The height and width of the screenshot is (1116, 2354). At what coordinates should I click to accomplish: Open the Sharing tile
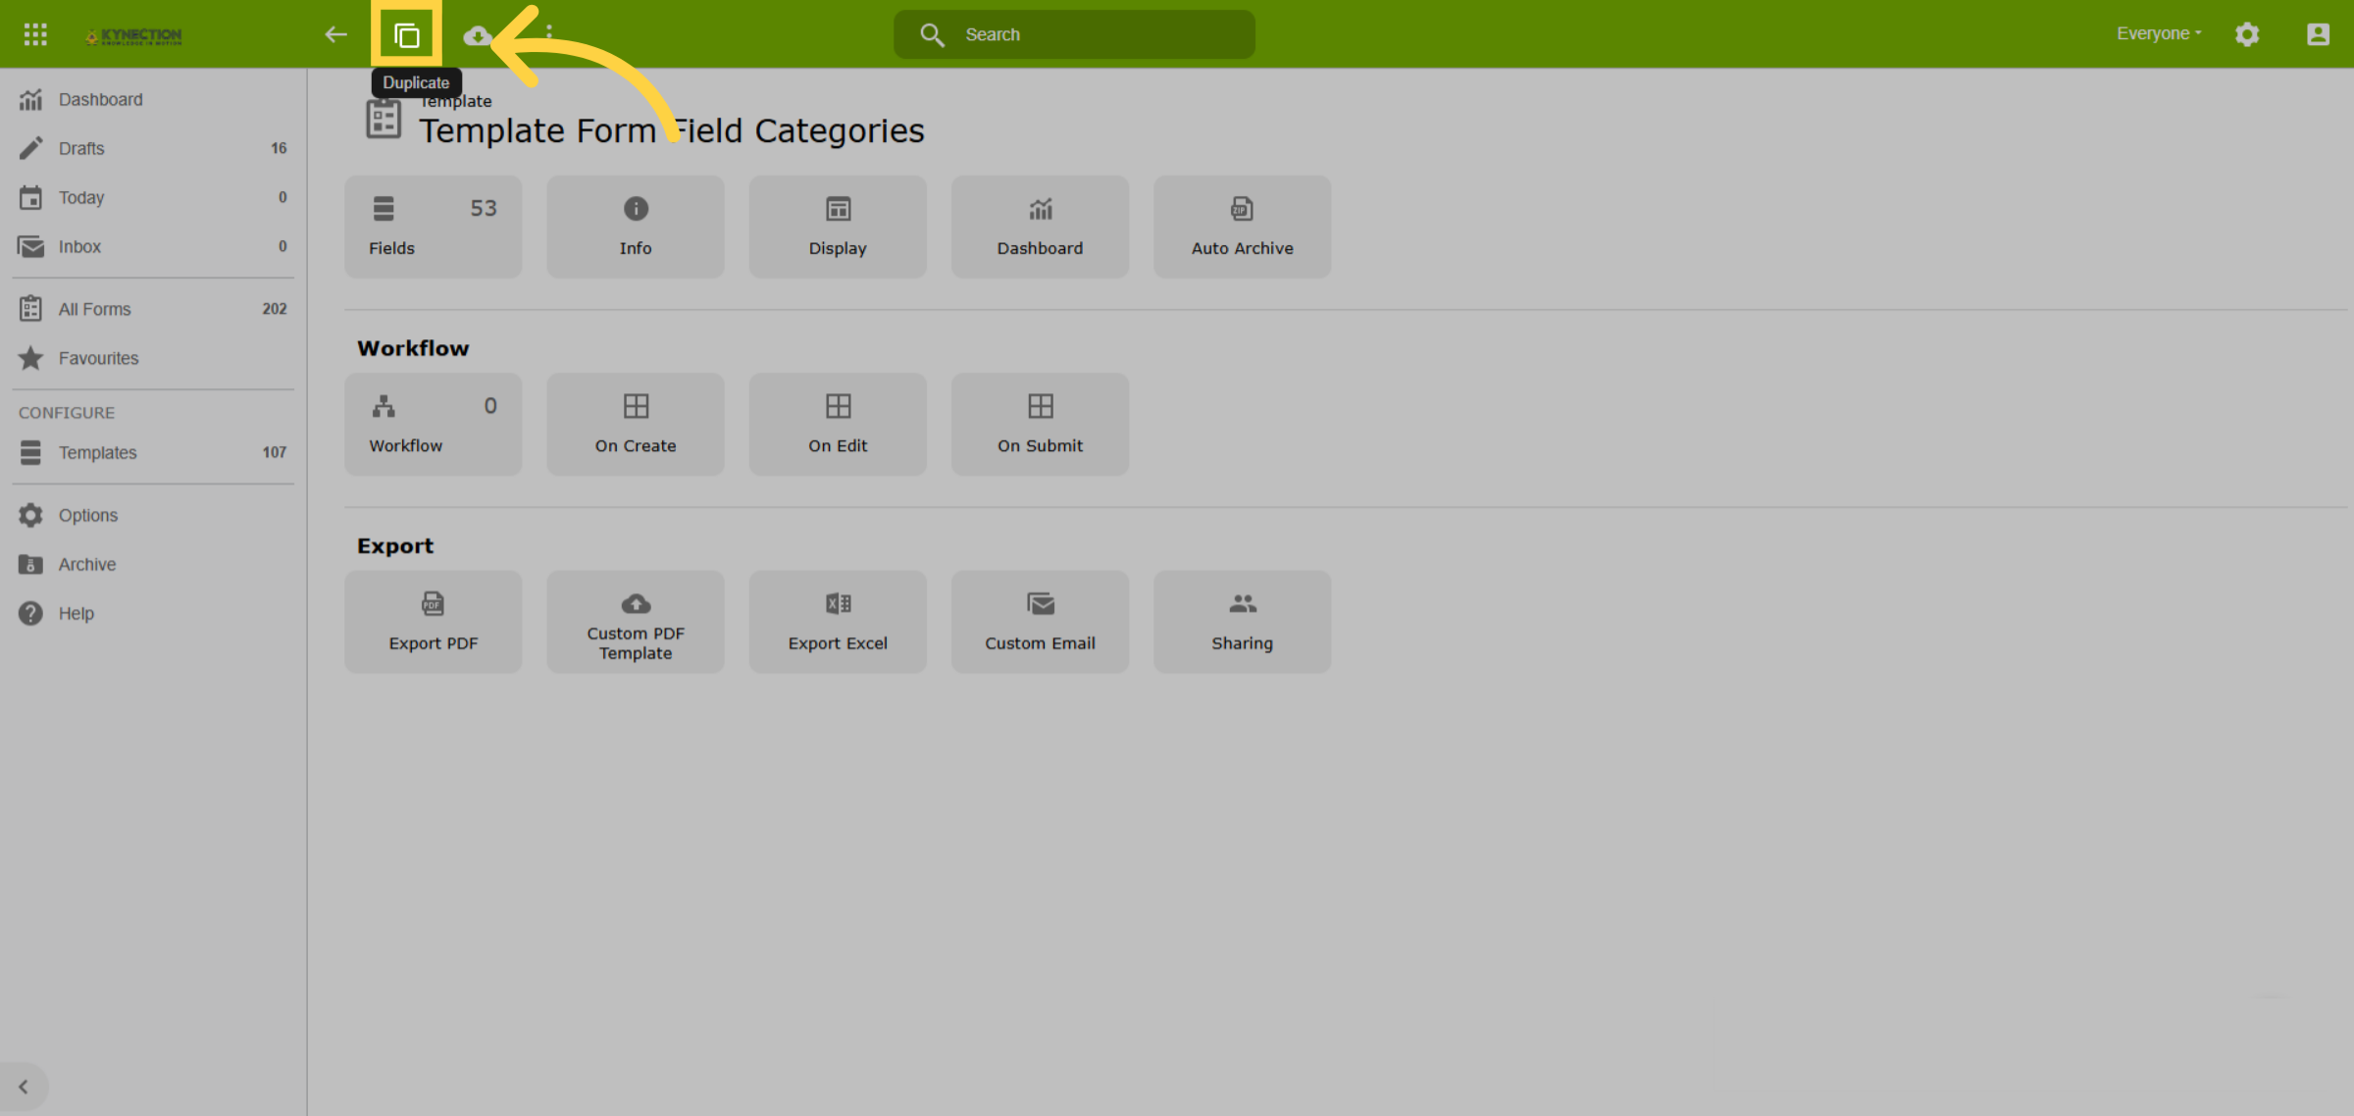coord(1242,622)
